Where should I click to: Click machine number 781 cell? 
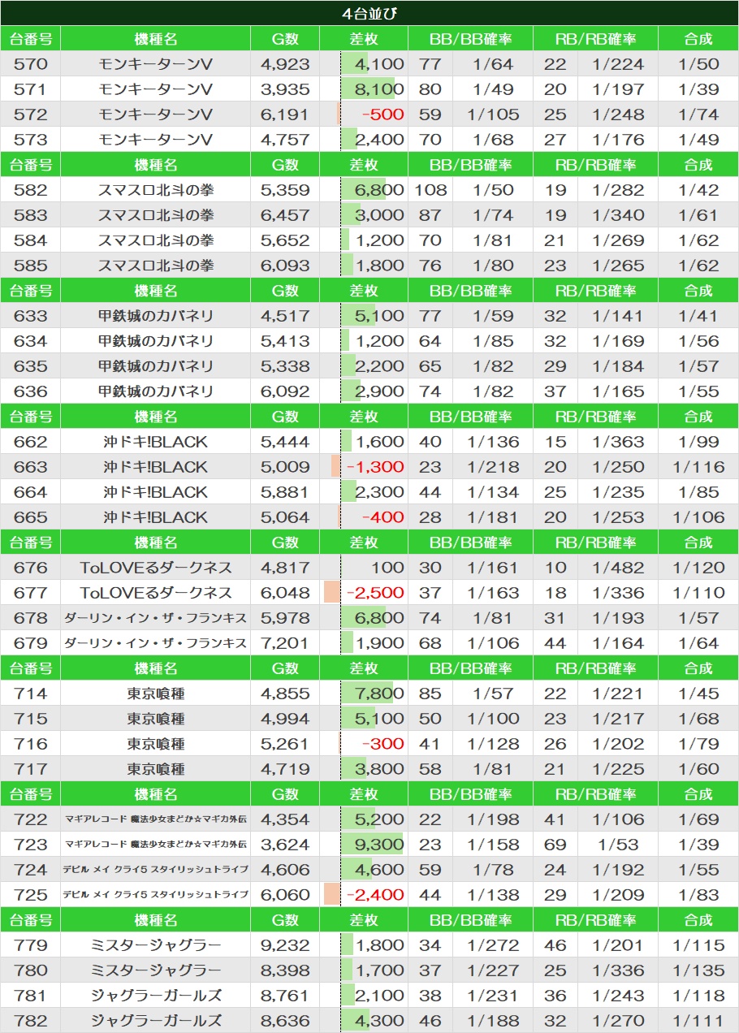pos(31,996)
